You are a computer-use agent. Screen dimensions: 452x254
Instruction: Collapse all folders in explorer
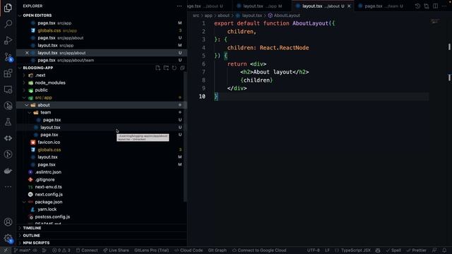182,68
